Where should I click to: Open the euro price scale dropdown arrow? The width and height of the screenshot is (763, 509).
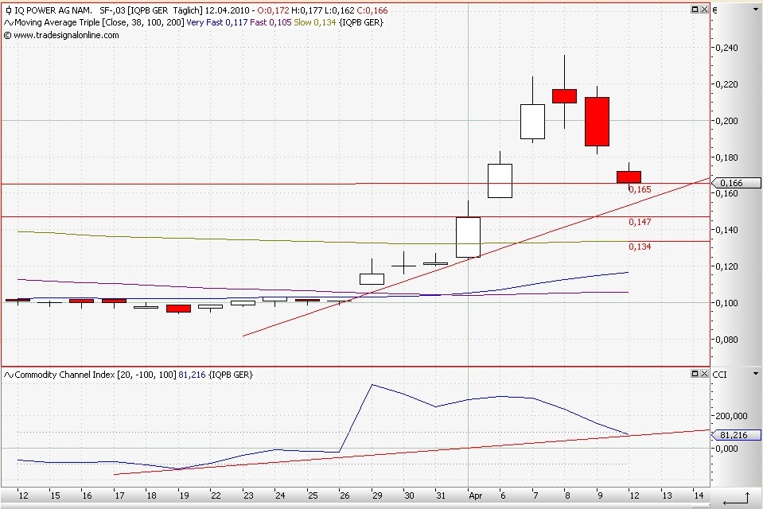click(x=756, y=10)
